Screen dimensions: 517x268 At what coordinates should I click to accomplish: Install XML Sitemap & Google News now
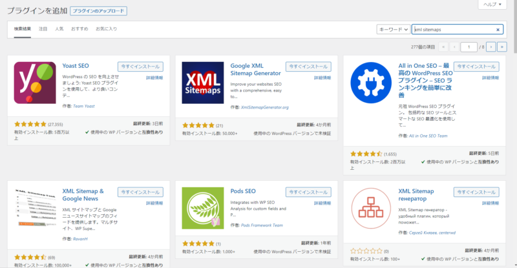(x=140, y=192)
